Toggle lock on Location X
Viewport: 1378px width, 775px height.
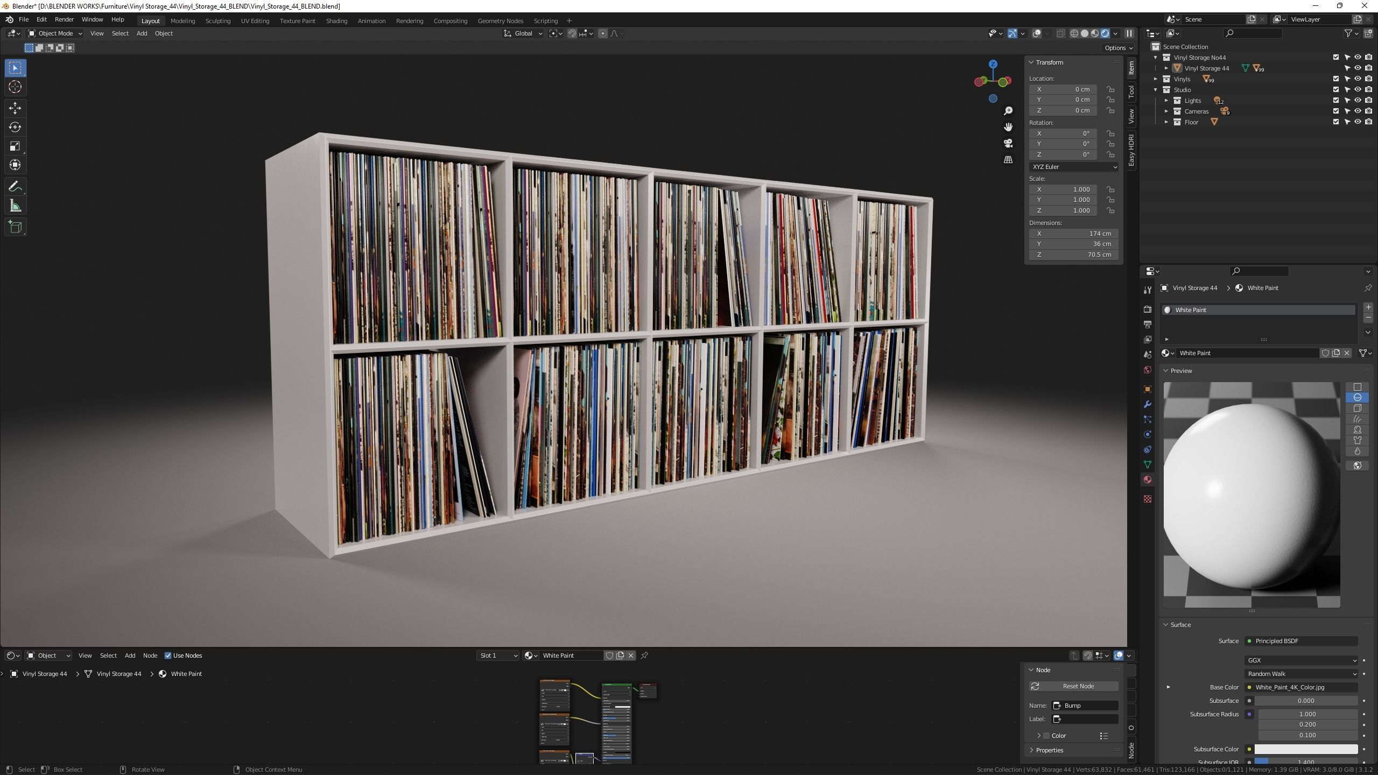(x=1110, y=89)
